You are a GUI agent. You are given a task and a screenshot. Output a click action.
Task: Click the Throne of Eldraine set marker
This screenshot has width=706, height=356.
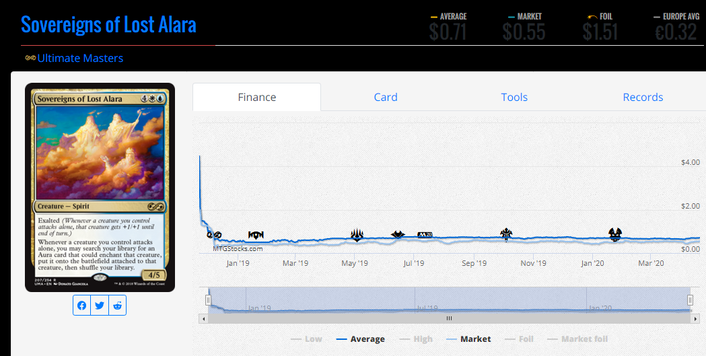pyautogui.click(x=506, y=234)
